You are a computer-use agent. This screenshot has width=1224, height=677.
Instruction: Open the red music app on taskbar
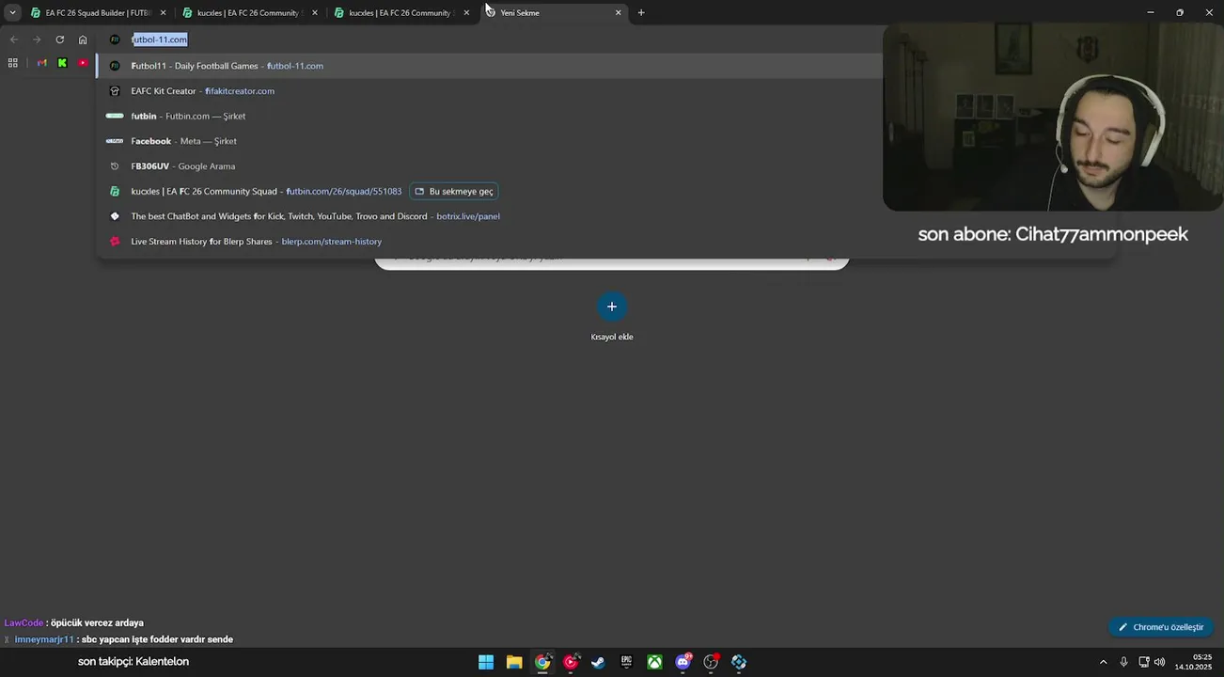point(571,662)
